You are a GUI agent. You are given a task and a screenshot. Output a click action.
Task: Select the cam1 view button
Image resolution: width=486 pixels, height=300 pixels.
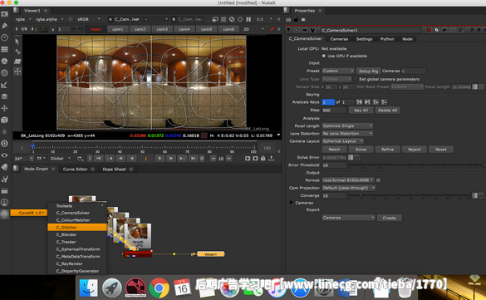click(x=117, y=29)
